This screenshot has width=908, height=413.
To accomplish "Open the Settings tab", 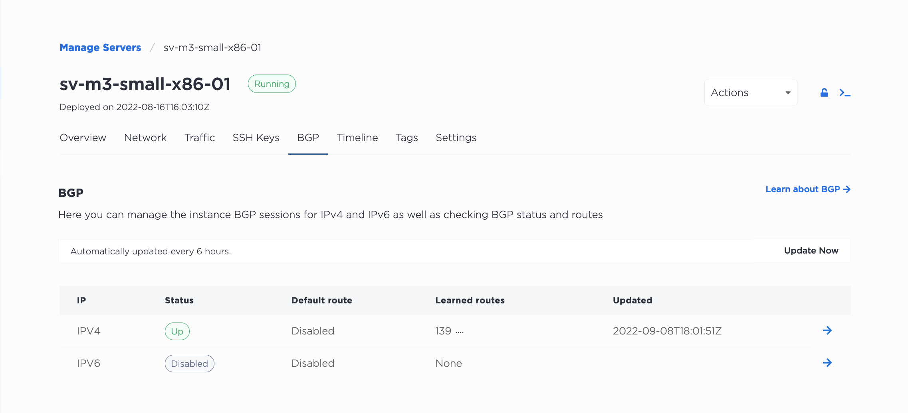I will (x=456, y=138).
